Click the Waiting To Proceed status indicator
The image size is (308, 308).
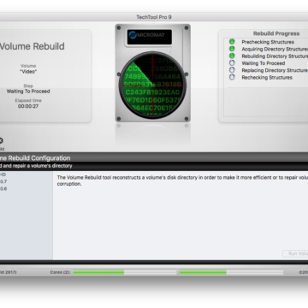pyautogui.click(x=232, y=63)
